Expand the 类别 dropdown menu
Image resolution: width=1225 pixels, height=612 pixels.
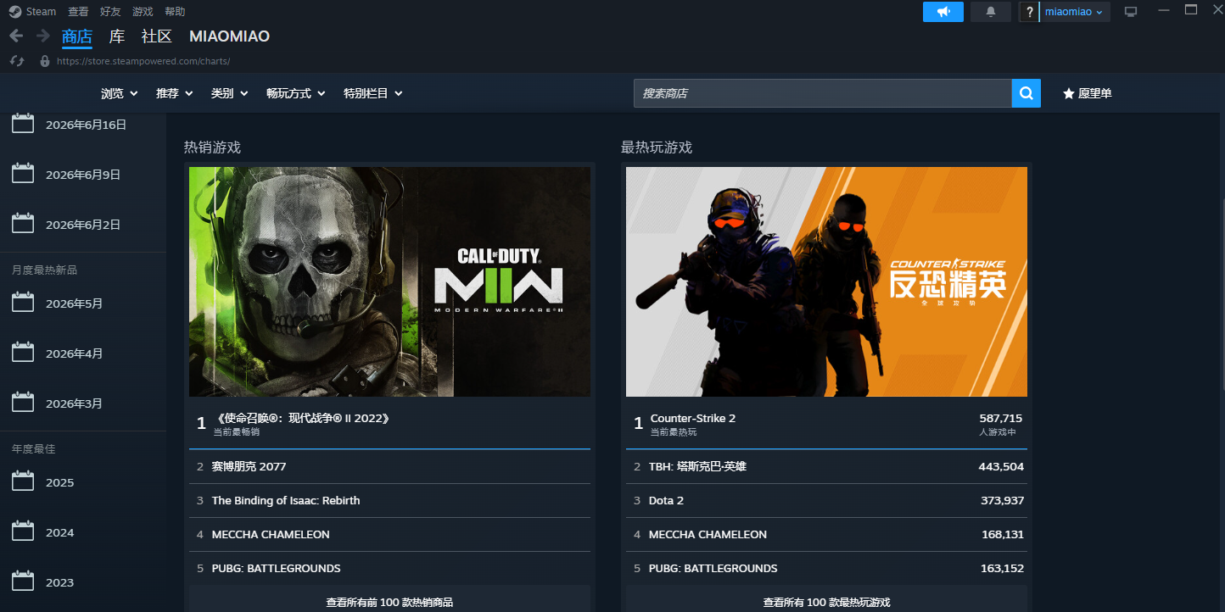229,93
